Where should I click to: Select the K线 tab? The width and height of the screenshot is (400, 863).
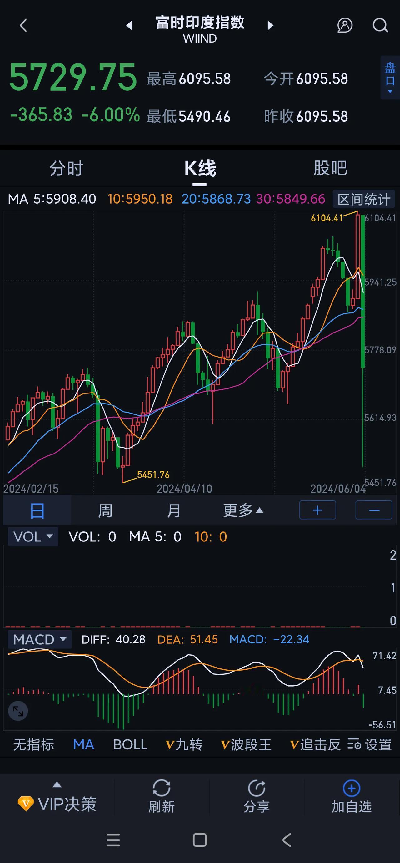200,168
